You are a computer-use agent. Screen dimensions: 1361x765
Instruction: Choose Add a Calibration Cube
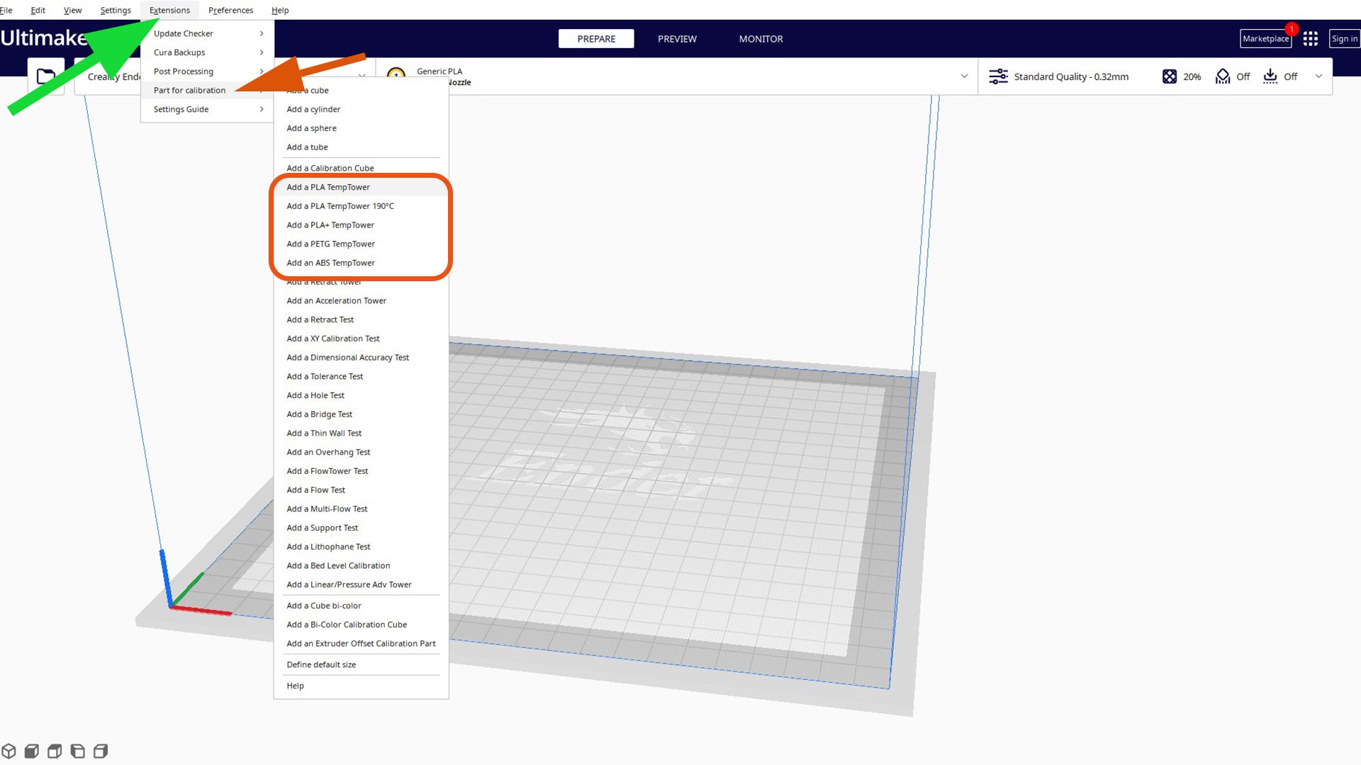click(361, 168)
